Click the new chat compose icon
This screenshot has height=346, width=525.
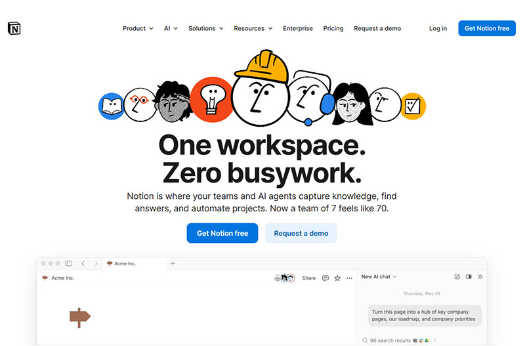(457, 277)
